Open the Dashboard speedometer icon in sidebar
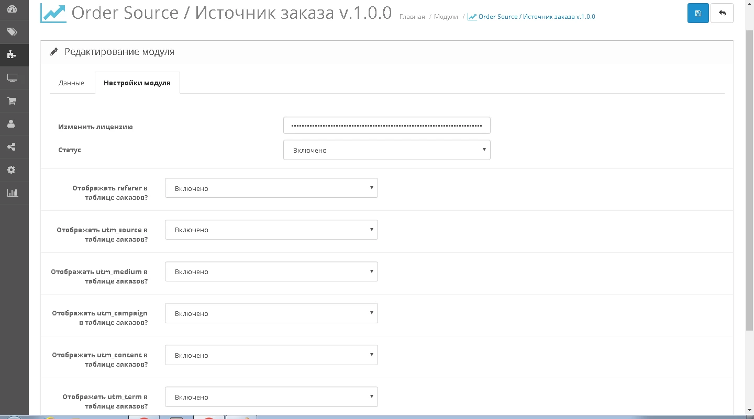The width and height of the screenshot is (754, 419). (x=12, y=9)
